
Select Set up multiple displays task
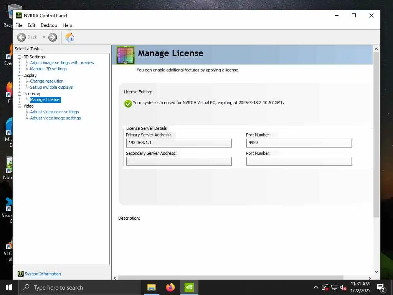(x=51, y=87)
